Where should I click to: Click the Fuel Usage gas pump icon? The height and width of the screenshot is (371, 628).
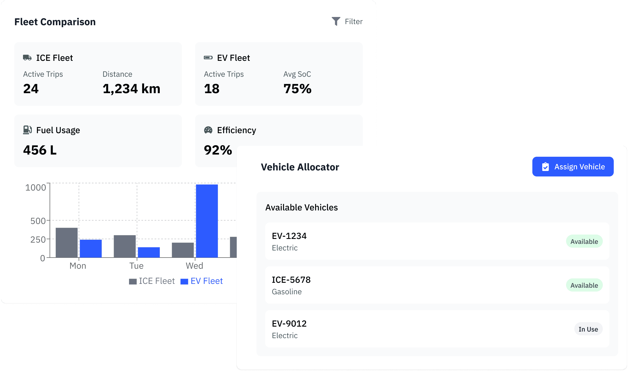(27, 130)
